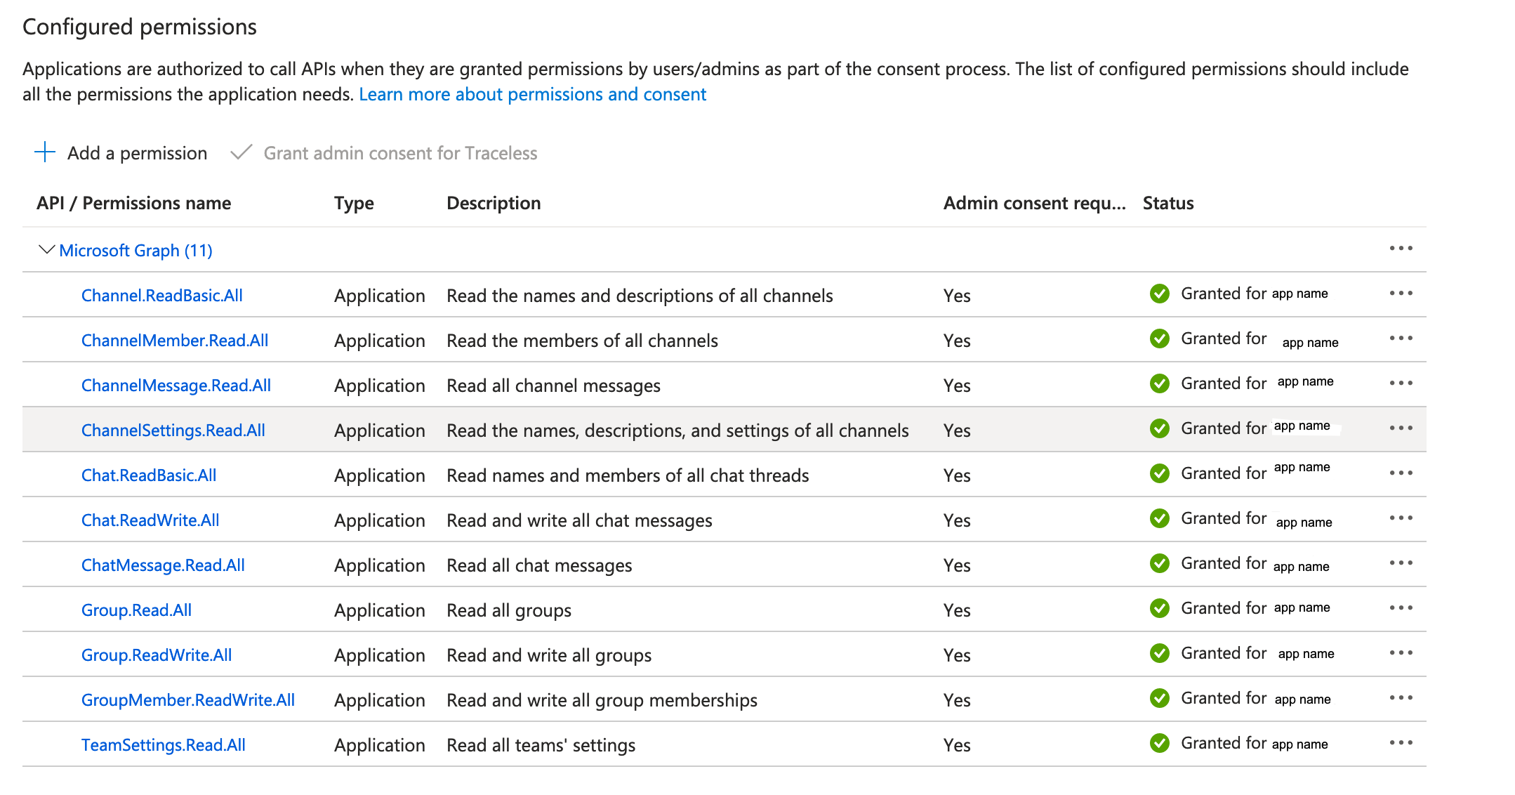Open the ellipsis menu for Group.Read.All
This screenshot has width=1515, height=795.
coord(1401,608)
